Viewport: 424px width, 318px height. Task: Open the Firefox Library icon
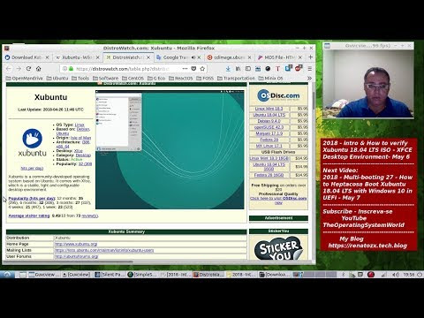click(x=238, y=69)
